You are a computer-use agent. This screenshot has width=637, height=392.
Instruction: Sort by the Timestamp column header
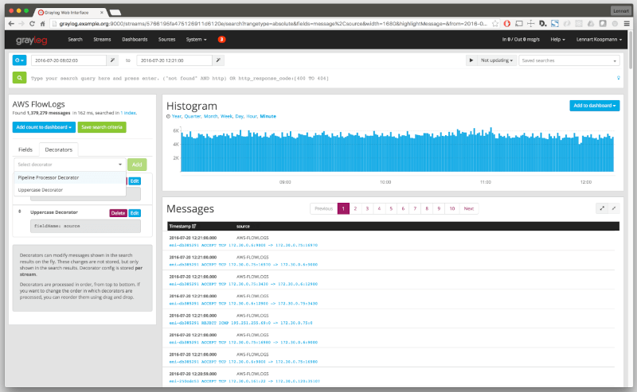[x=182, y=227]
